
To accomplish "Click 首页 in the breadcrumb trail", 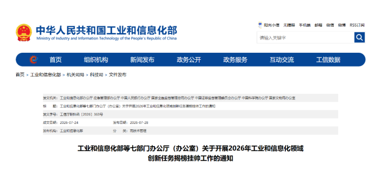I will (x=20, y=75).
